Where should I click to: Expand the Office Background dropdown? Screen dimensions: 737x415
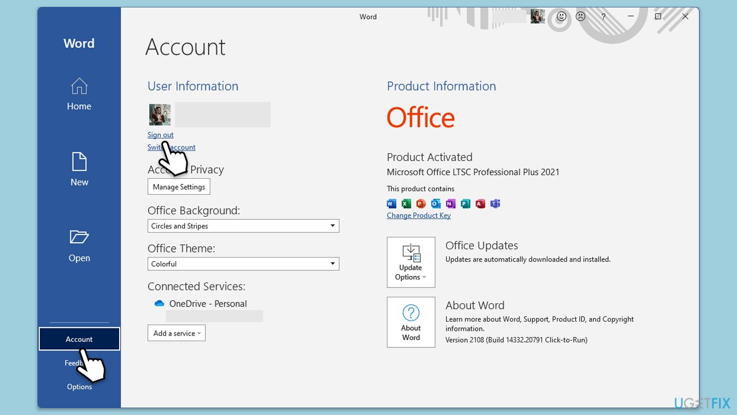[243, 226]
